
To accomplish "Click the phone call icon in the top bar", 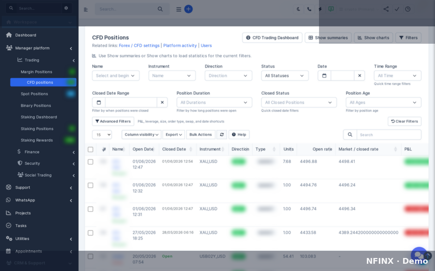I will pos(309,9).
